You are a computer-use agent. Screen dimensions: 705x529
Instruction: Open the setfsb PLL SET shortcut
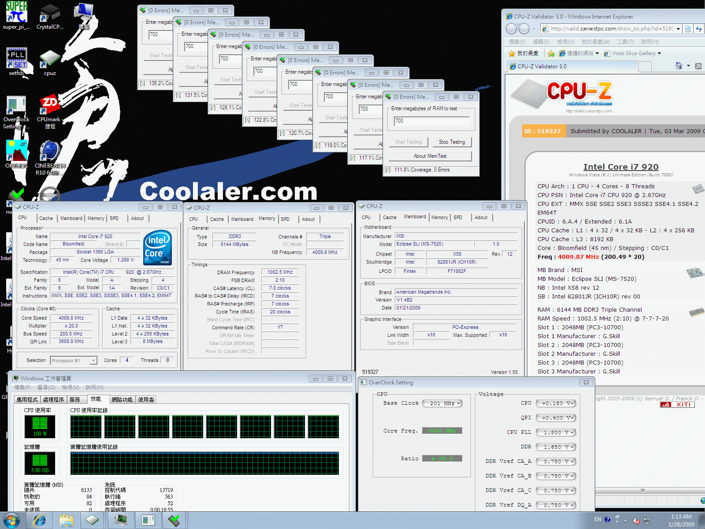pyautogui.click(x=16, y=62)
